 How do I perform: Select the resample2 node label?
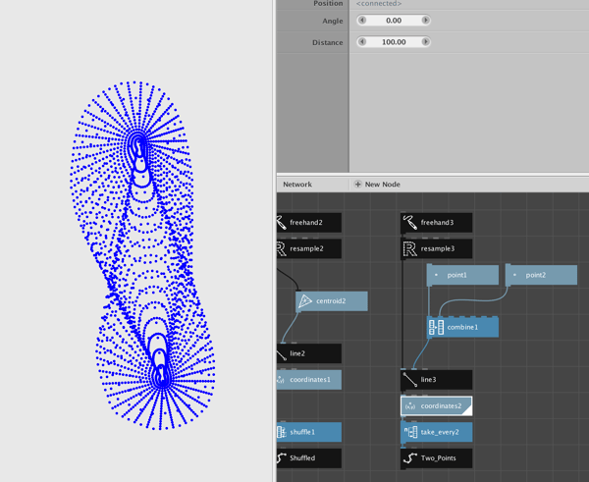click(306, 248)
